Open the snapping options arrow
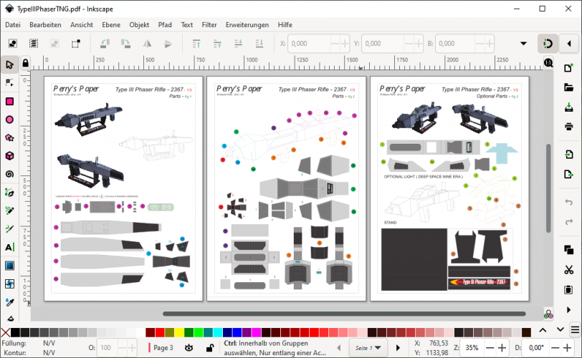Image resolution: width=582 pixels, height=358 pixels. pos(569,44)
